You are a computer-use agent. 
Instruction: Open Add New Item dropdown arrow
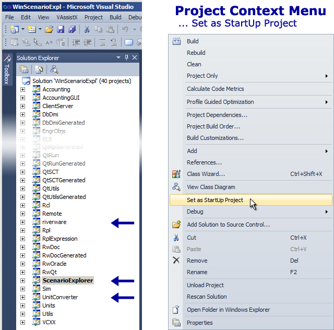pos(40,29)
